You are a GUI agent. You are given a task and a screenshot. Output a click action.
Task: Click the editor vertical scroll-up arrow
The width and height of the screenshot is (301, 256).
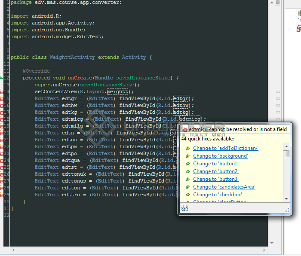click(272, 3)
